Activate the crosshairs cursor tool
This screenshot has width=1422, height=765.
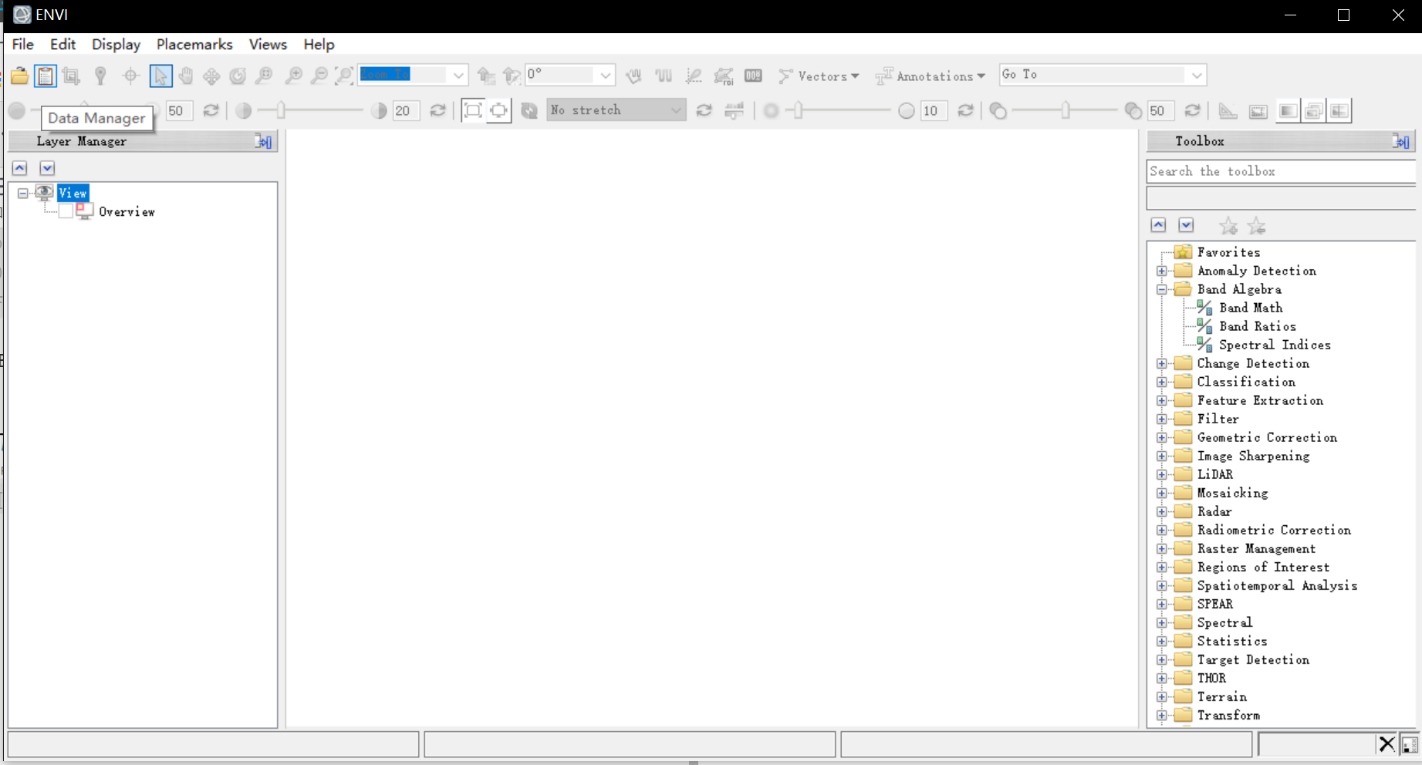pos(130,76)
